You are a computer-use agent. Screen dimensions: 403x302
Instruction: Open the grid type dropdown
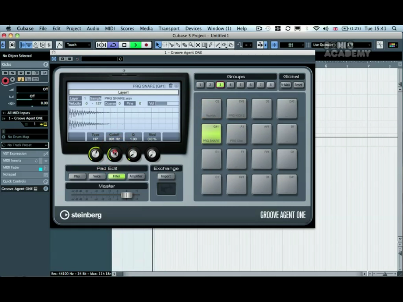(x=292, y=45)
